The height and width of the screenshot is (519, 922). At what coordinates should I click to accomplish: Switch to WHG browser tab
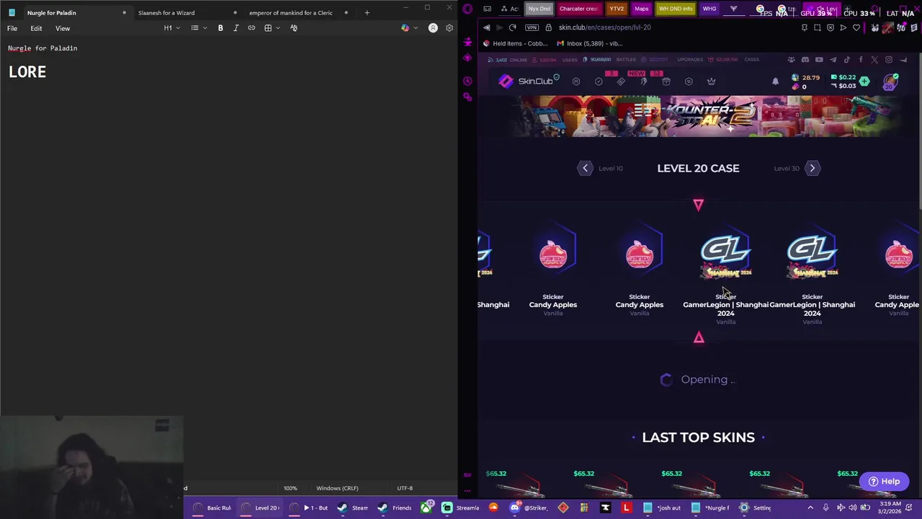point(710,9)
